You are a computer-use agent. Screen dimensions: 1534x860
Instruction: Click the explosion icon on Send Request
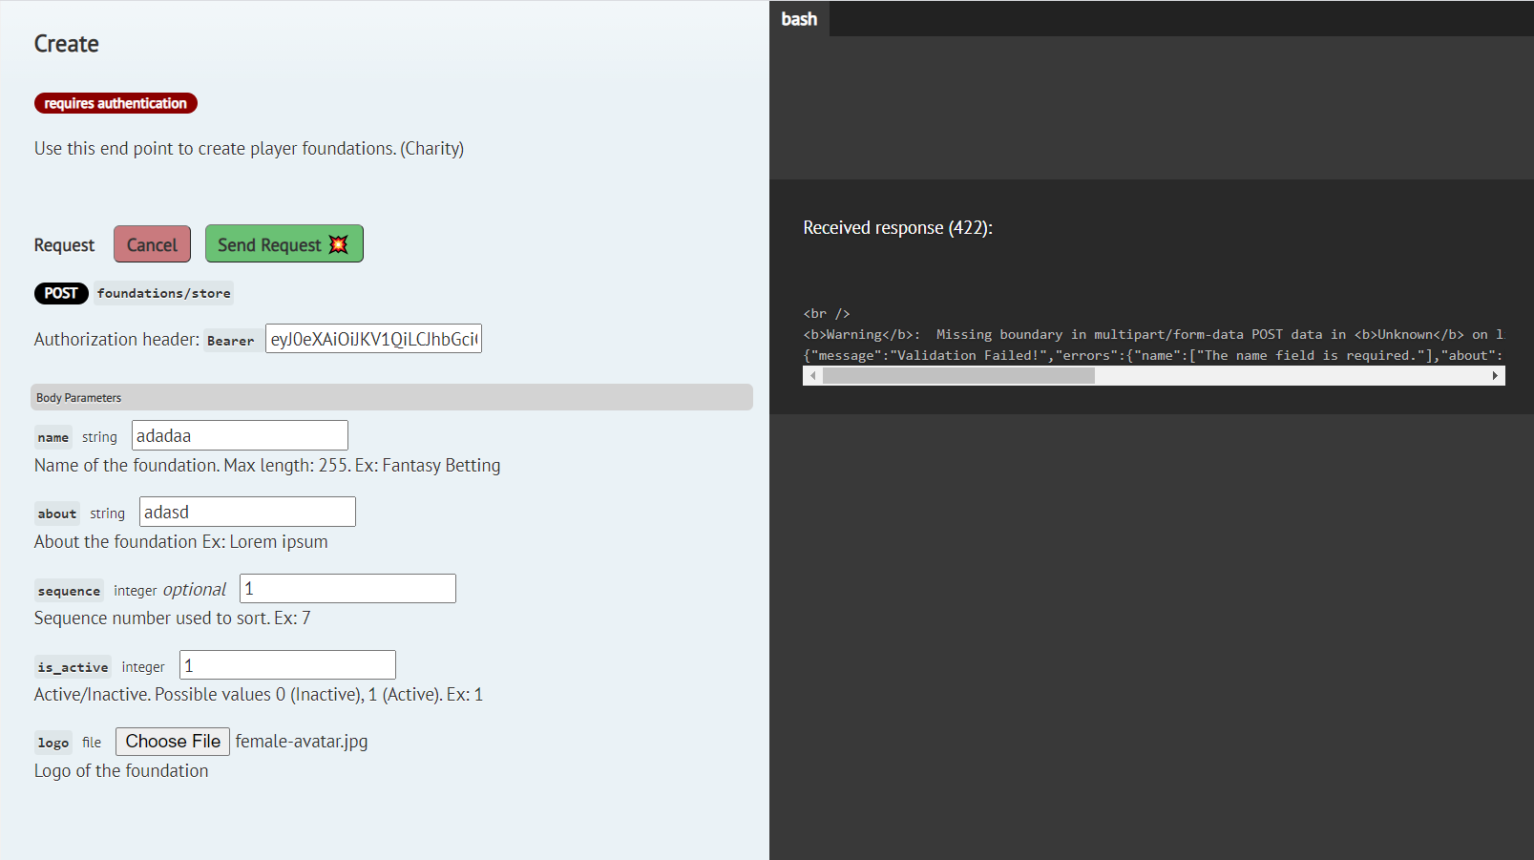coord(339,244)
